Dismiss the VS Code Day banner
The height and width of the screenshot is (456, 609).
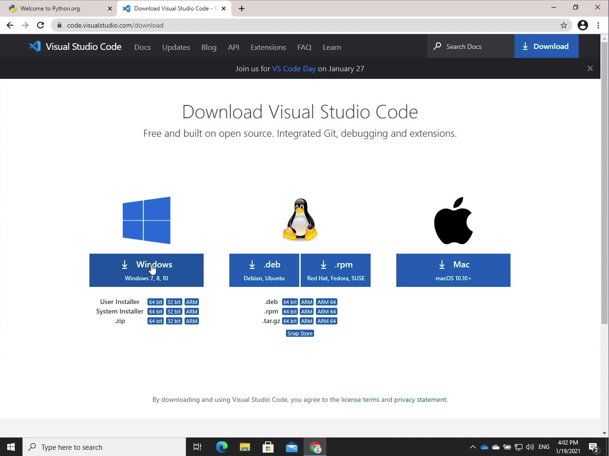[x=590, y=68]
